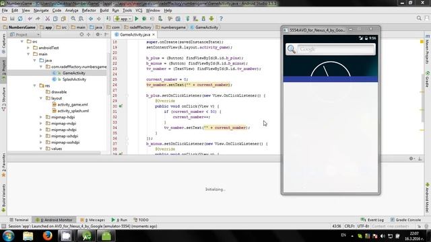This screenshot has height=242, width=431.
Task: Open Project panel settings gear
Action: coord(98,34)
